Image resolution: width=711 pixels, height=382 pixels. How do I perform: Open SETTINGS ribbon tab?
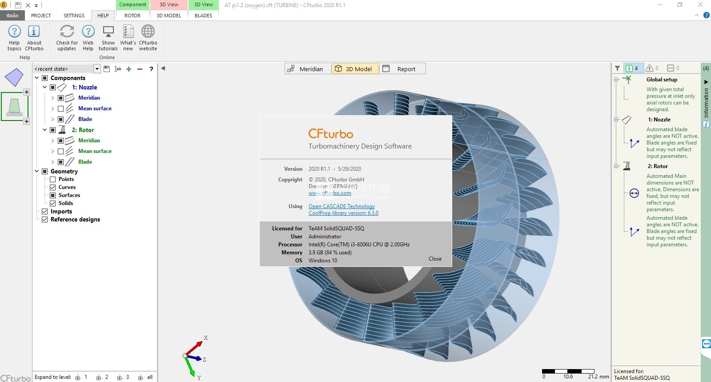74,16
